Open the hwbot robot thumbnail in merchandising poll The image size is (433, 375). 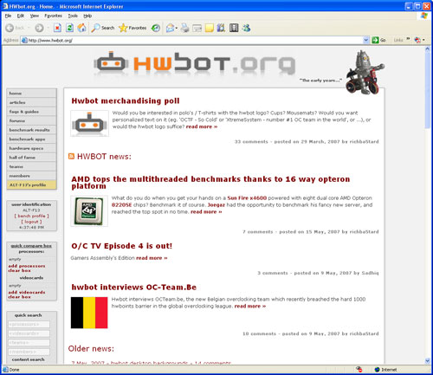click(89, 124)
